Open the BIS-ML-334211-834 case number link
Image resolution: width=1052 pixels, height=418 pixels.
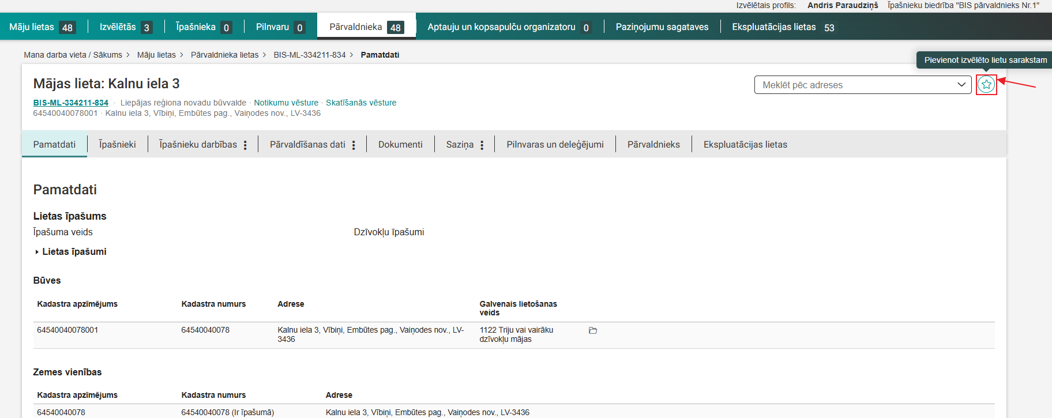pos(70,103)
